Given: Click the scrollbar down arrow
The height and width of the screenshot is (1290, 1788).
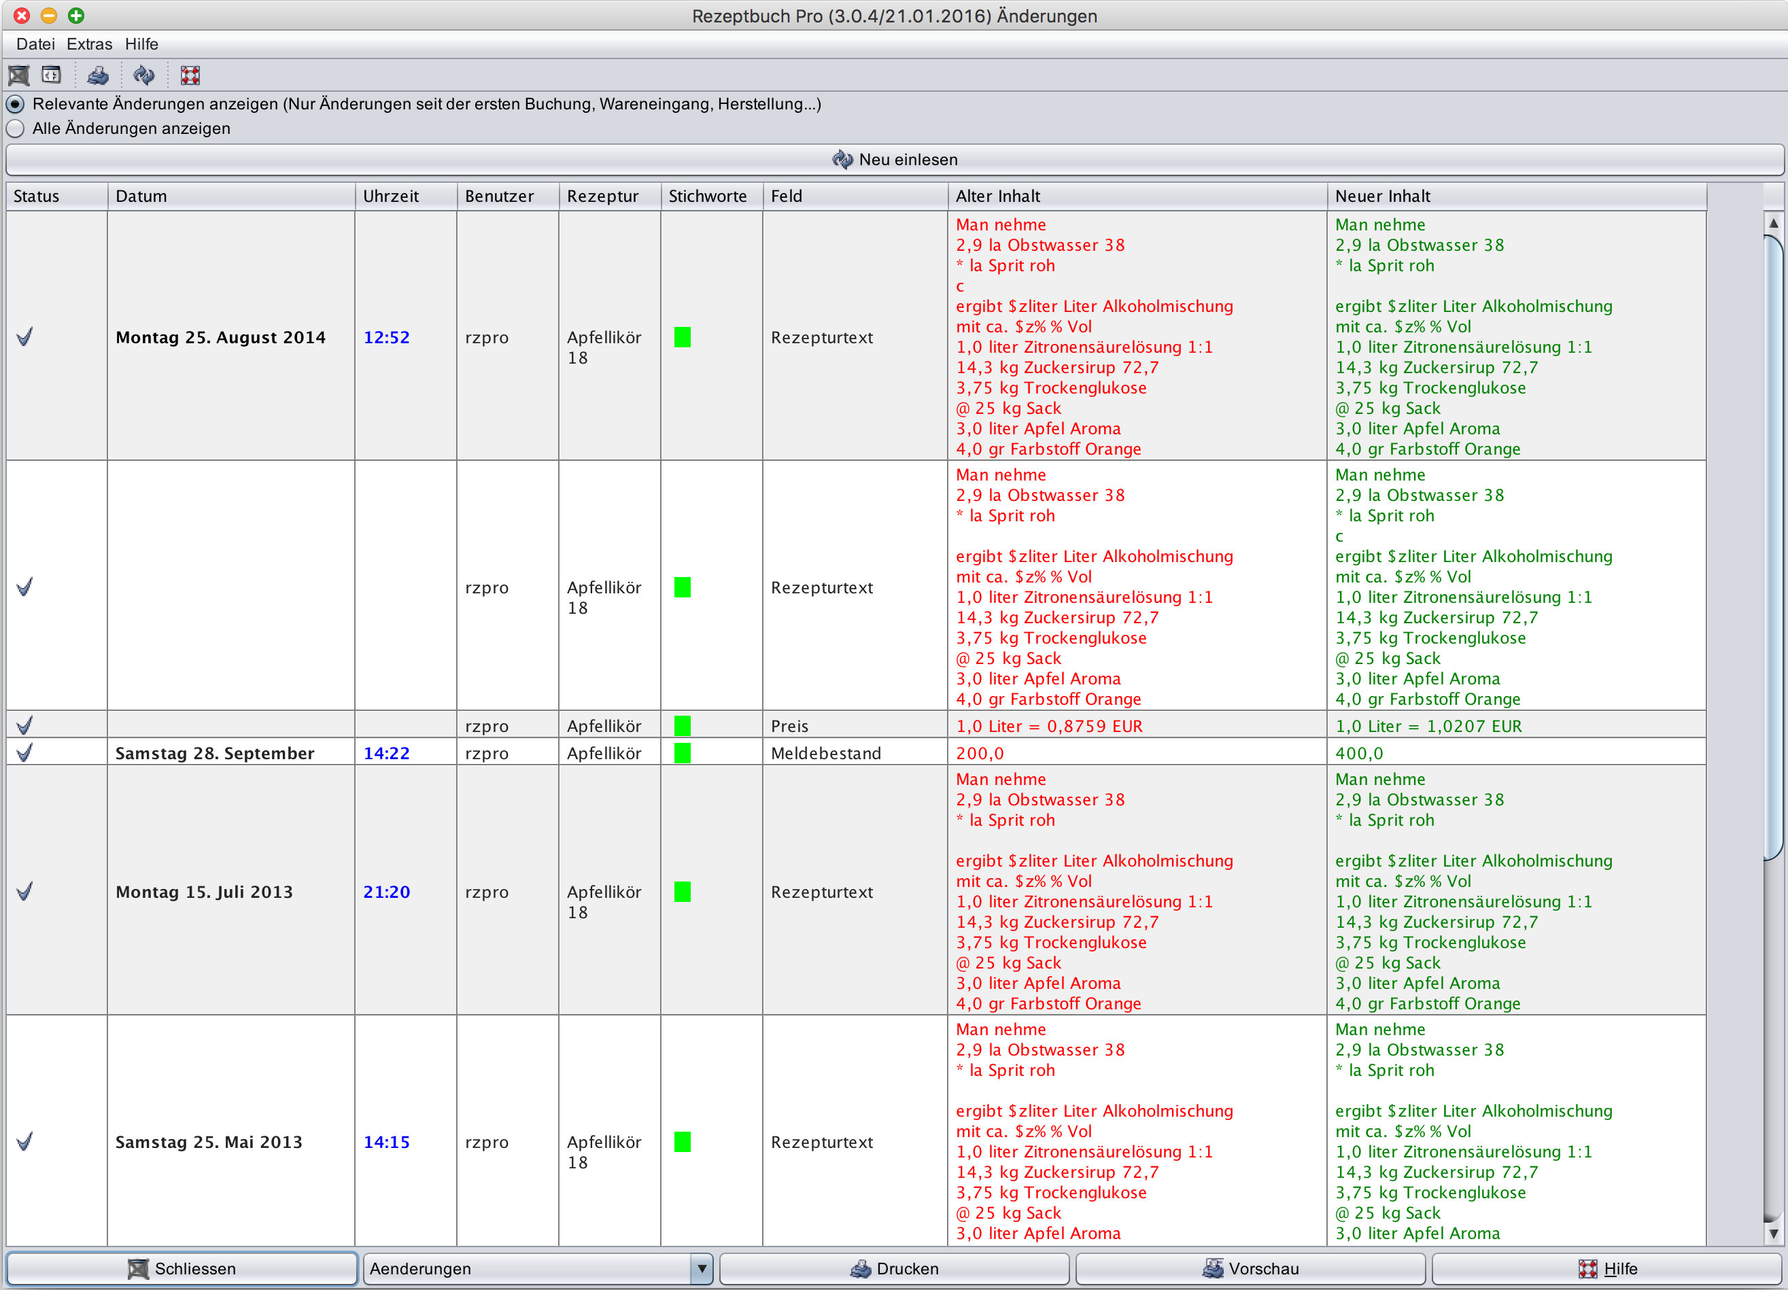Looking at the screenshot, I should 1773,1234.
